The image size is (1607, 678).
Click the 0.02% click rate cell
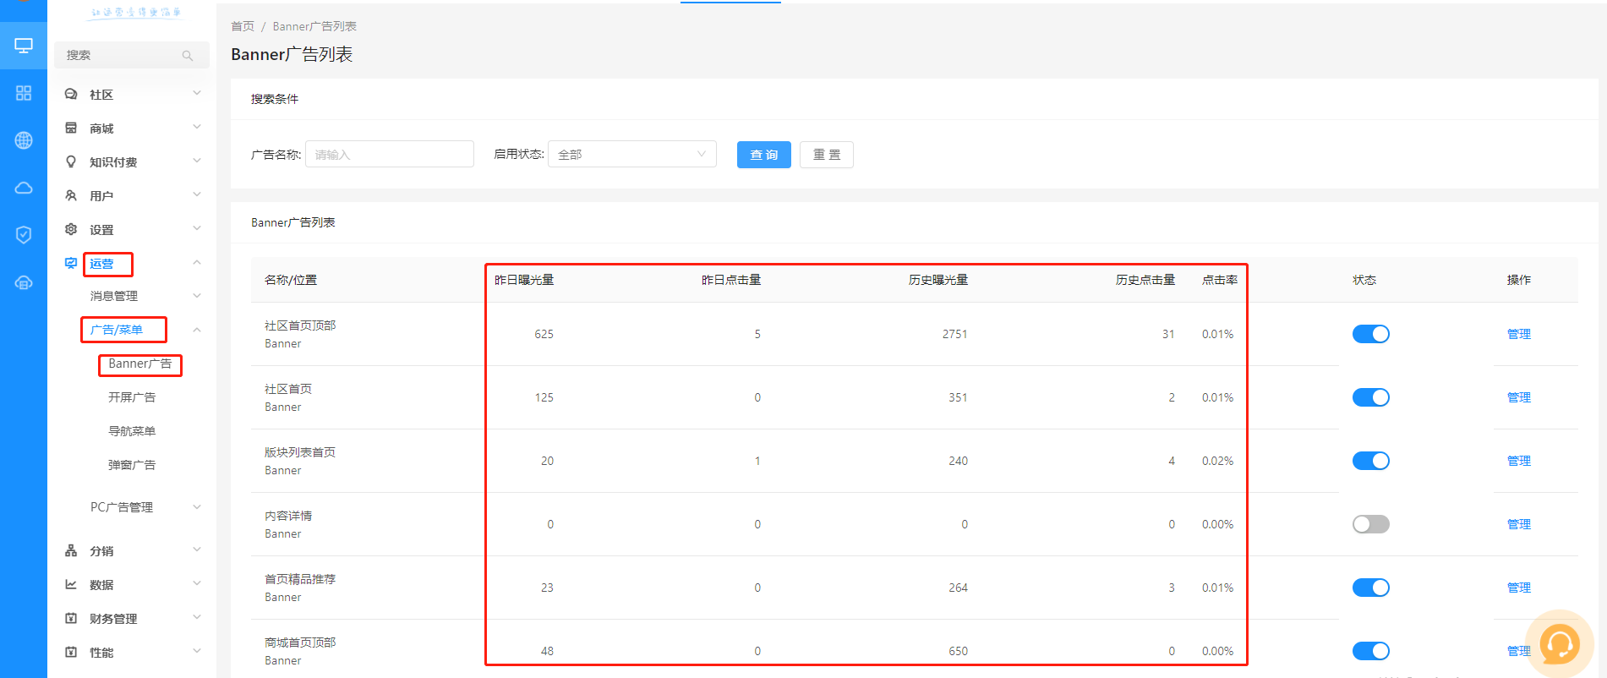point(1217,461)
